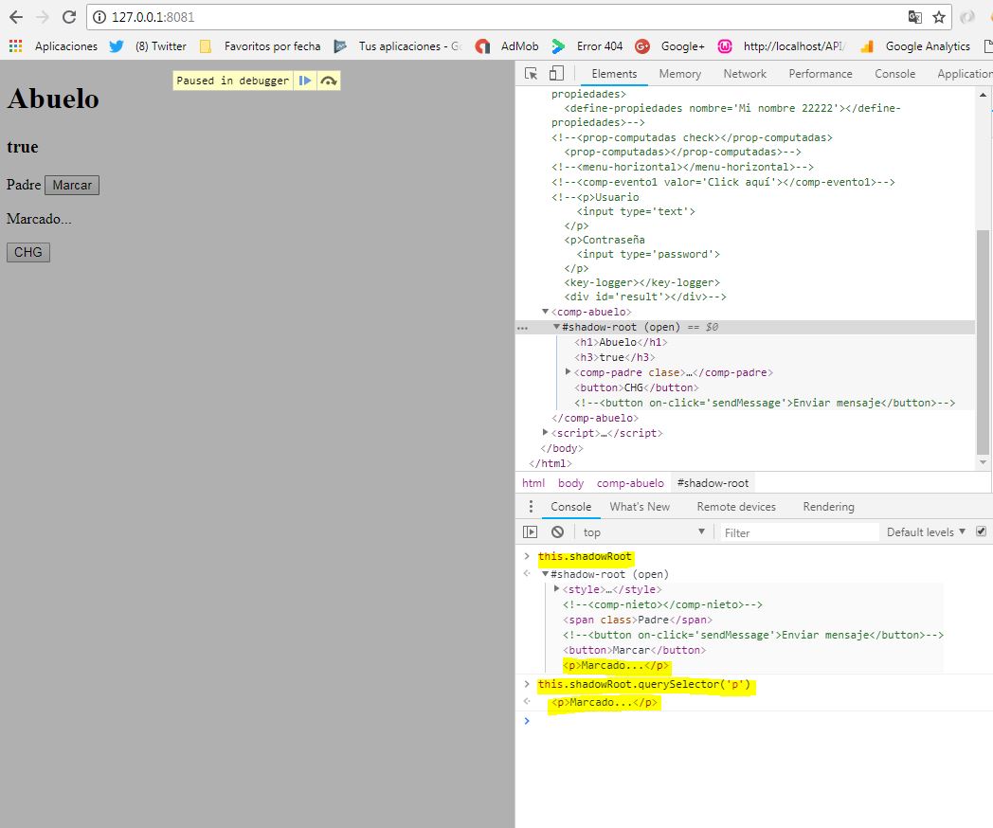Open the Google+ bookmark
The width and height of the screenshot is (993, 828).
670,46
